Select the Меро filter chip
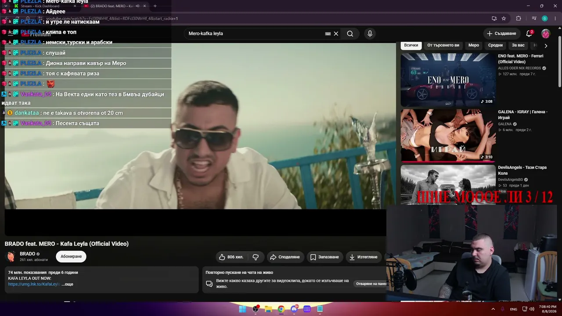Screen dimensions: 562x316 474,45
